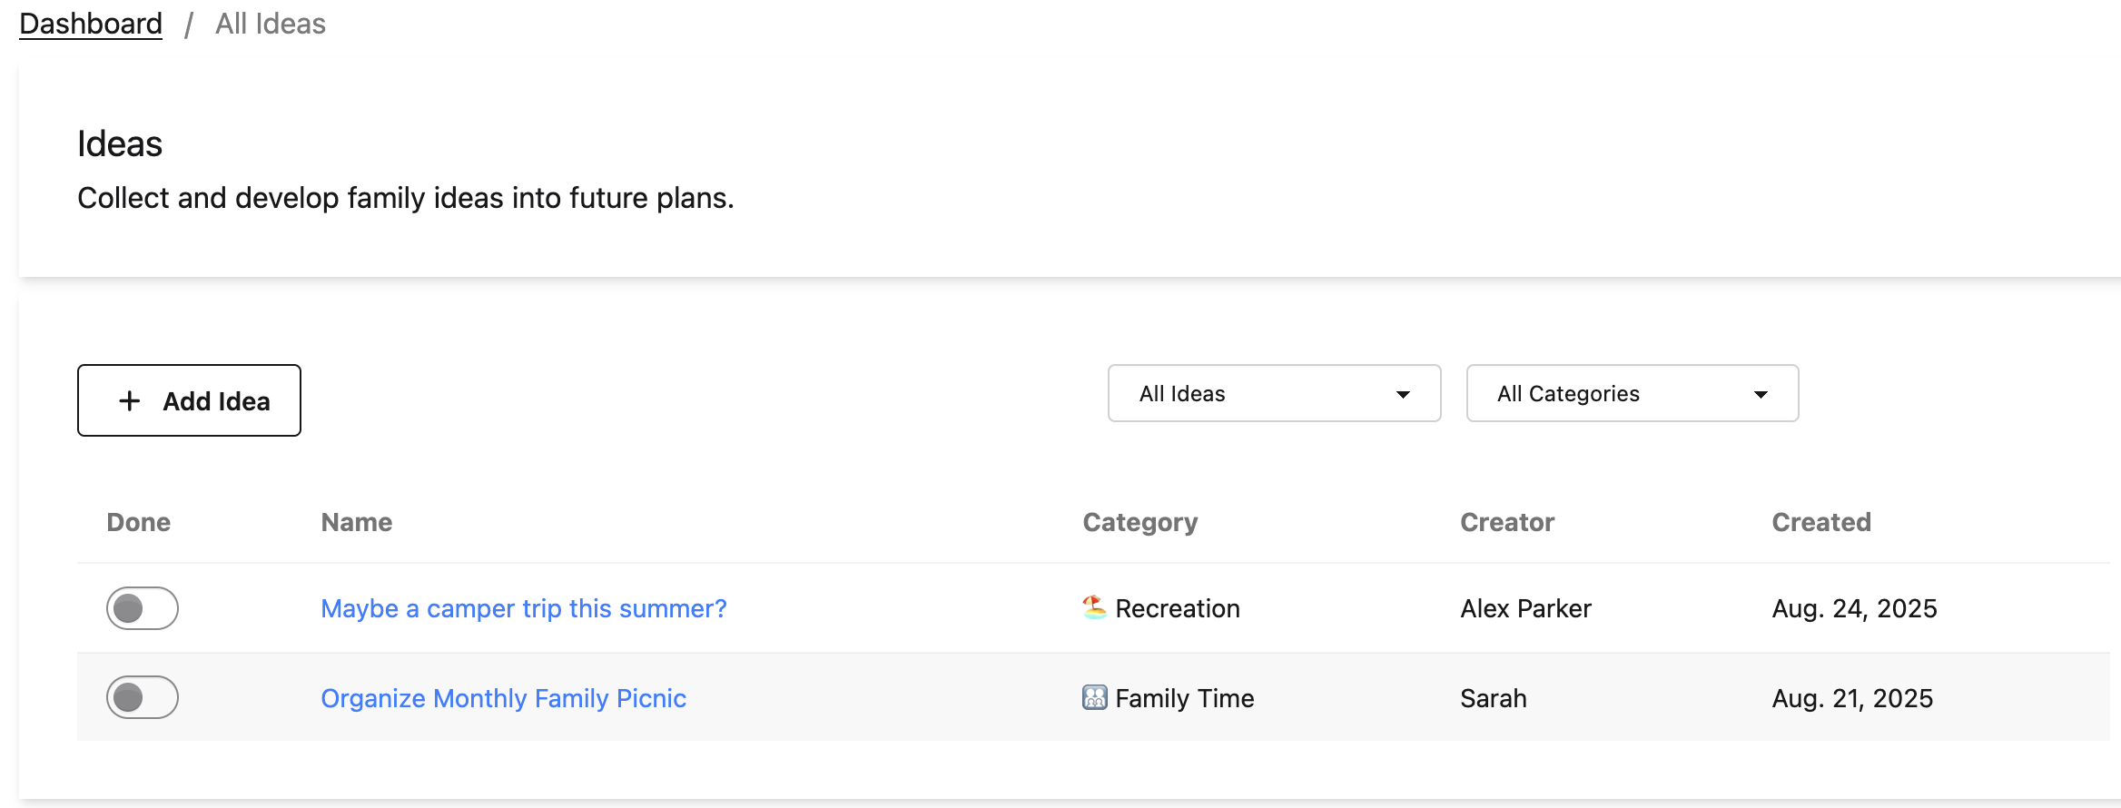
Task: Click creator Alex Parker in the first row
Action: 1525,608
